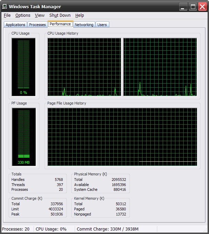
Task: Go to the Networking tab
Action: click(84, 25)
